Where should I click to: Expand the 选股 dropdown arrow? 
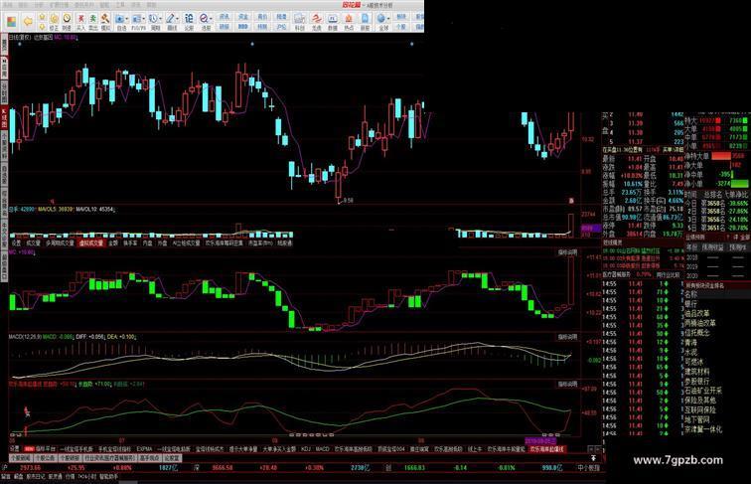click(x=212, y=19)
